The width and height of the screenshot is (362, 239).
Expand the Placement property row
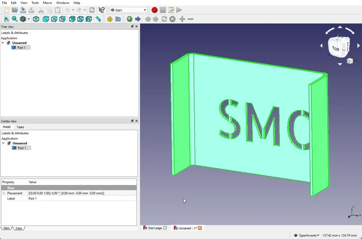(x=4, y=193)
